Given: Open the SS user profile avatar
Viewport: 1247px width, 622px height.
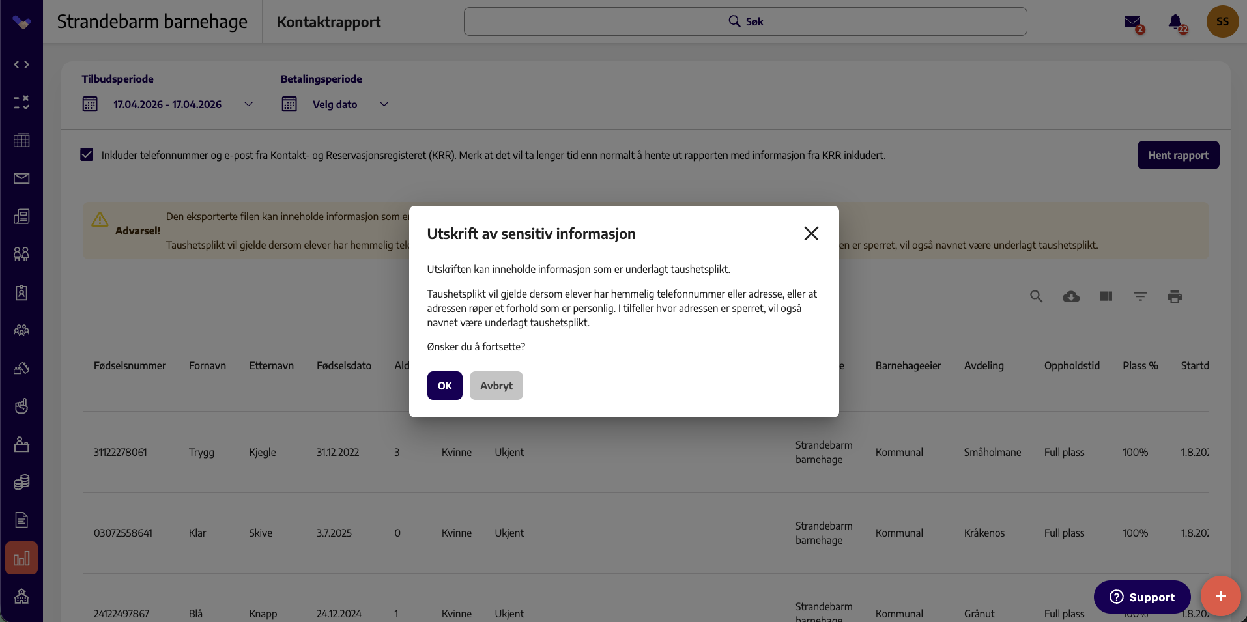Looking at the screenshot, I should 1222,21.
